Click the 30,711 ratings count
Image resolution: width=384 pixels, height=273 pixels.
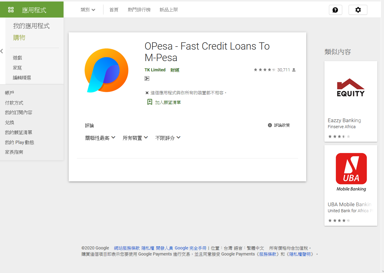click(x=284, y=70)
